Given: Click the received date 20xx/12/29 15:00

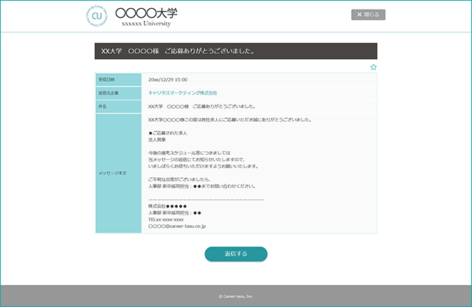Looking at the screenshot, I should point(167,80).
